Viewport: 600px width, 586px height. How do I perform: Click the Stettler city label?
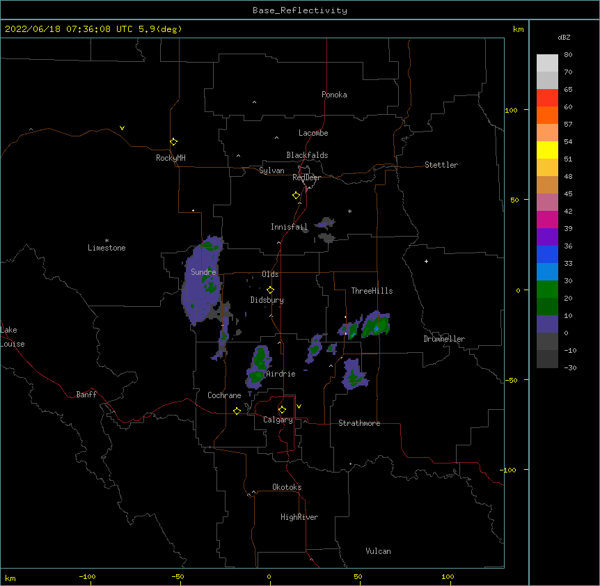coord(441,165)
